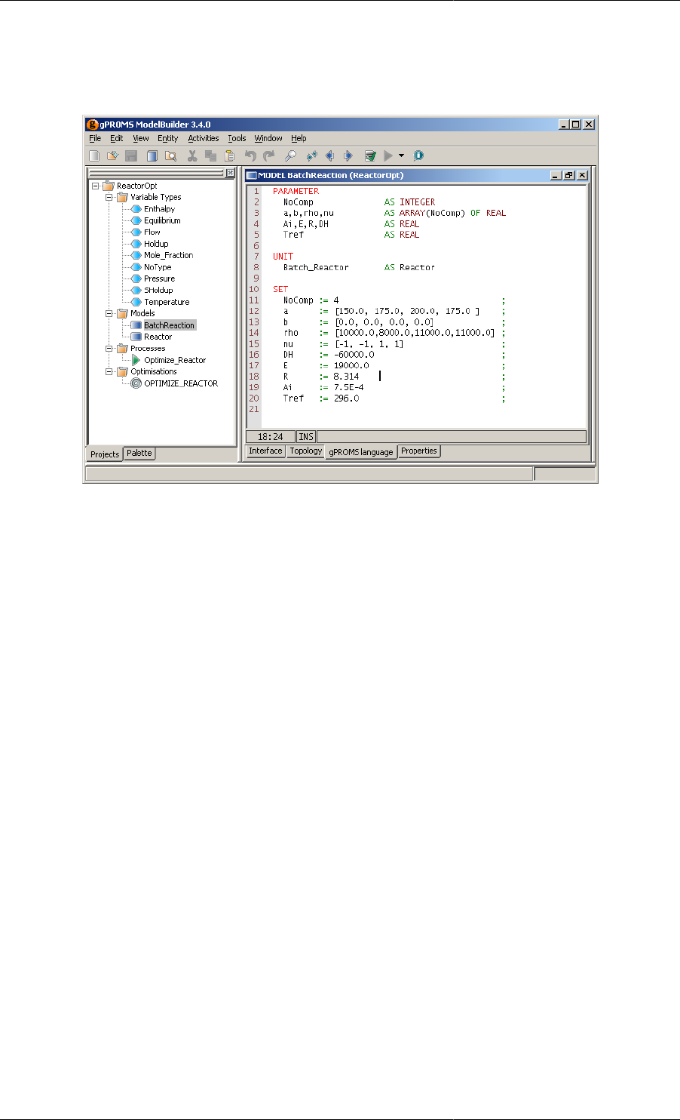
Task: Click the Tref := 296.0 line
Action: coord(394,398)
